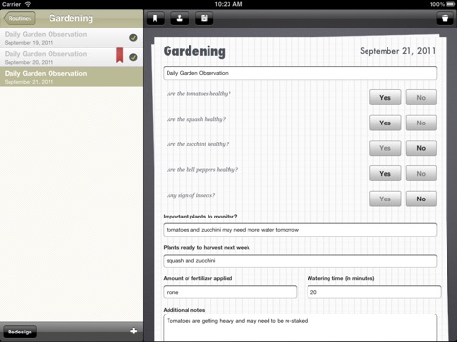
Task: Tap the save disk icon in the toolbar
Action: pos(204,18)
